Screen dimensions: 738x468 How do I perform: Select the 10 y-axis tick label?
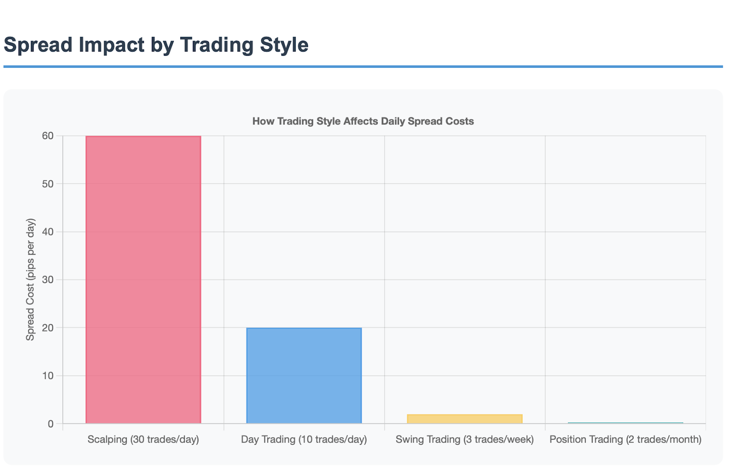pos(48,376)
